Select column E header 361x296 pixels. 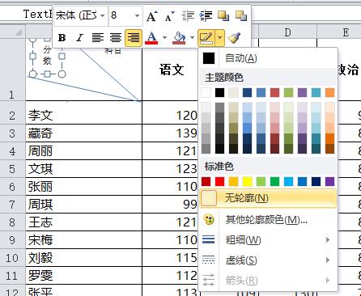[346, 32]
